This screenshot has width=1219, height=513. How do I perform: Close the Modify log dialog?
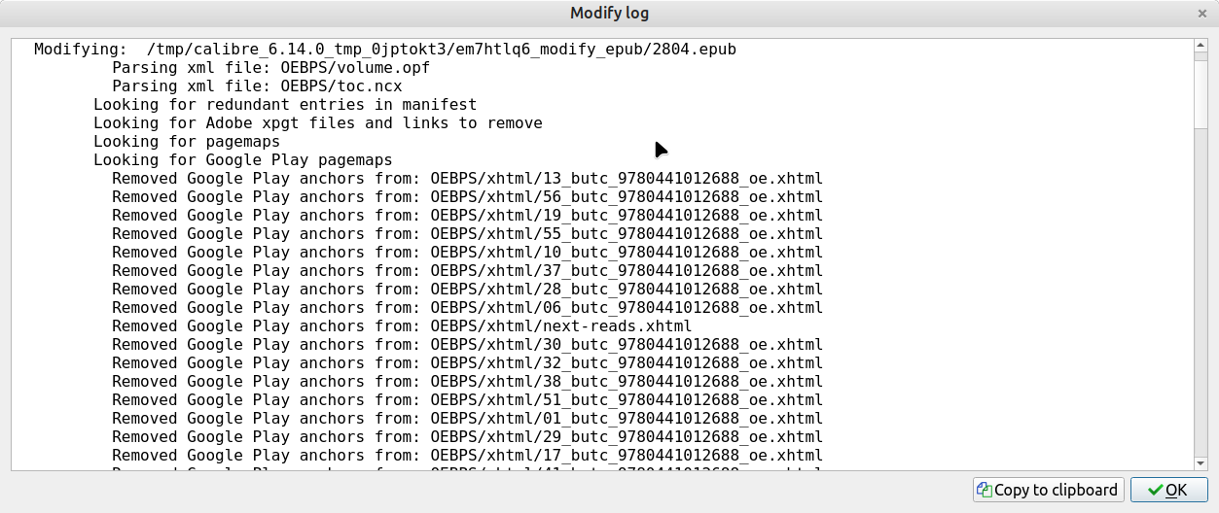point(1203,13)
